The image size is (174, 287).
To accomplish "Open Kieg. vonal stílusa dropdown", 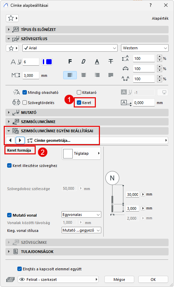I will pos(82,230).
